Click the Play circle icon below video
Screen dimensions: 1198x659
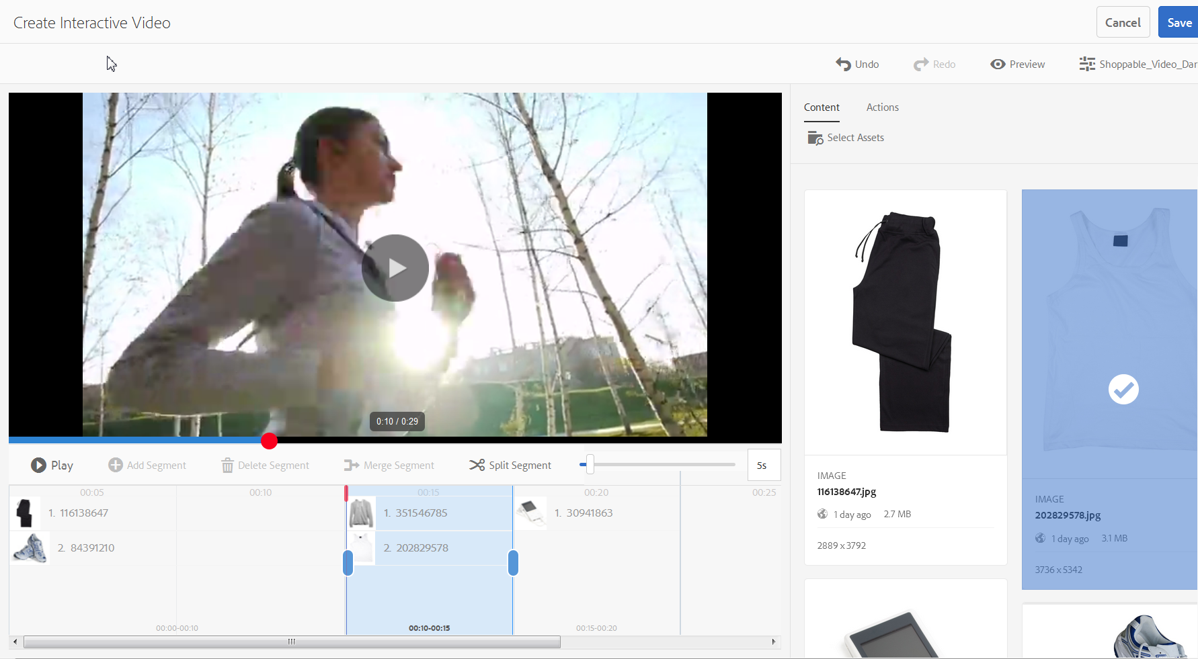pos(38,465)
